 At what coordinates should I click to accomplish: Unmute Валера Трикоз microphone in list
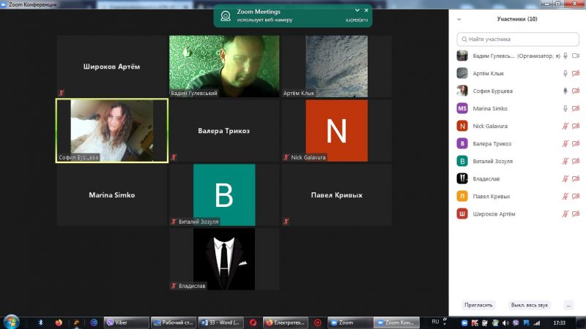(565, 143)
